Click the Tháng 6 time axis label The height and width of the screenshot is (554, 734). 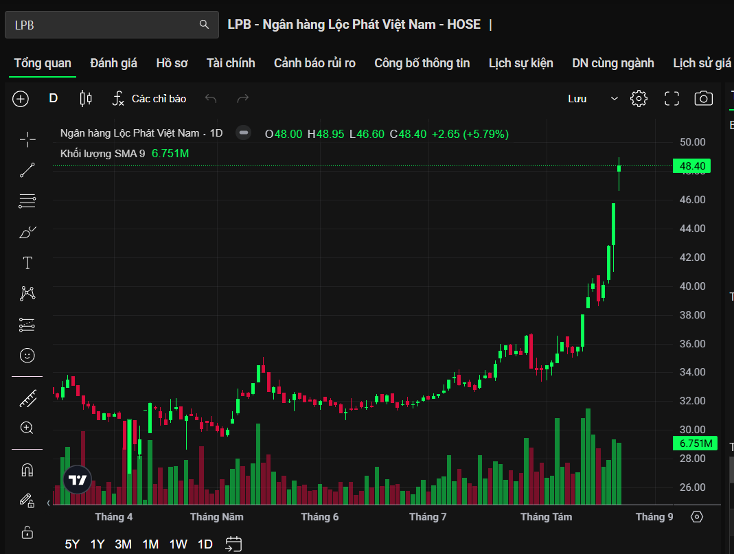[x=320, y=517]
